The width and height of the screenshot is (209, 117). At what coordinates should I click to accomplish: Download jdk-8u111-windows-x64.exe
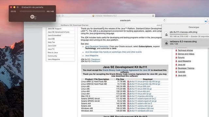pos(141,111)
